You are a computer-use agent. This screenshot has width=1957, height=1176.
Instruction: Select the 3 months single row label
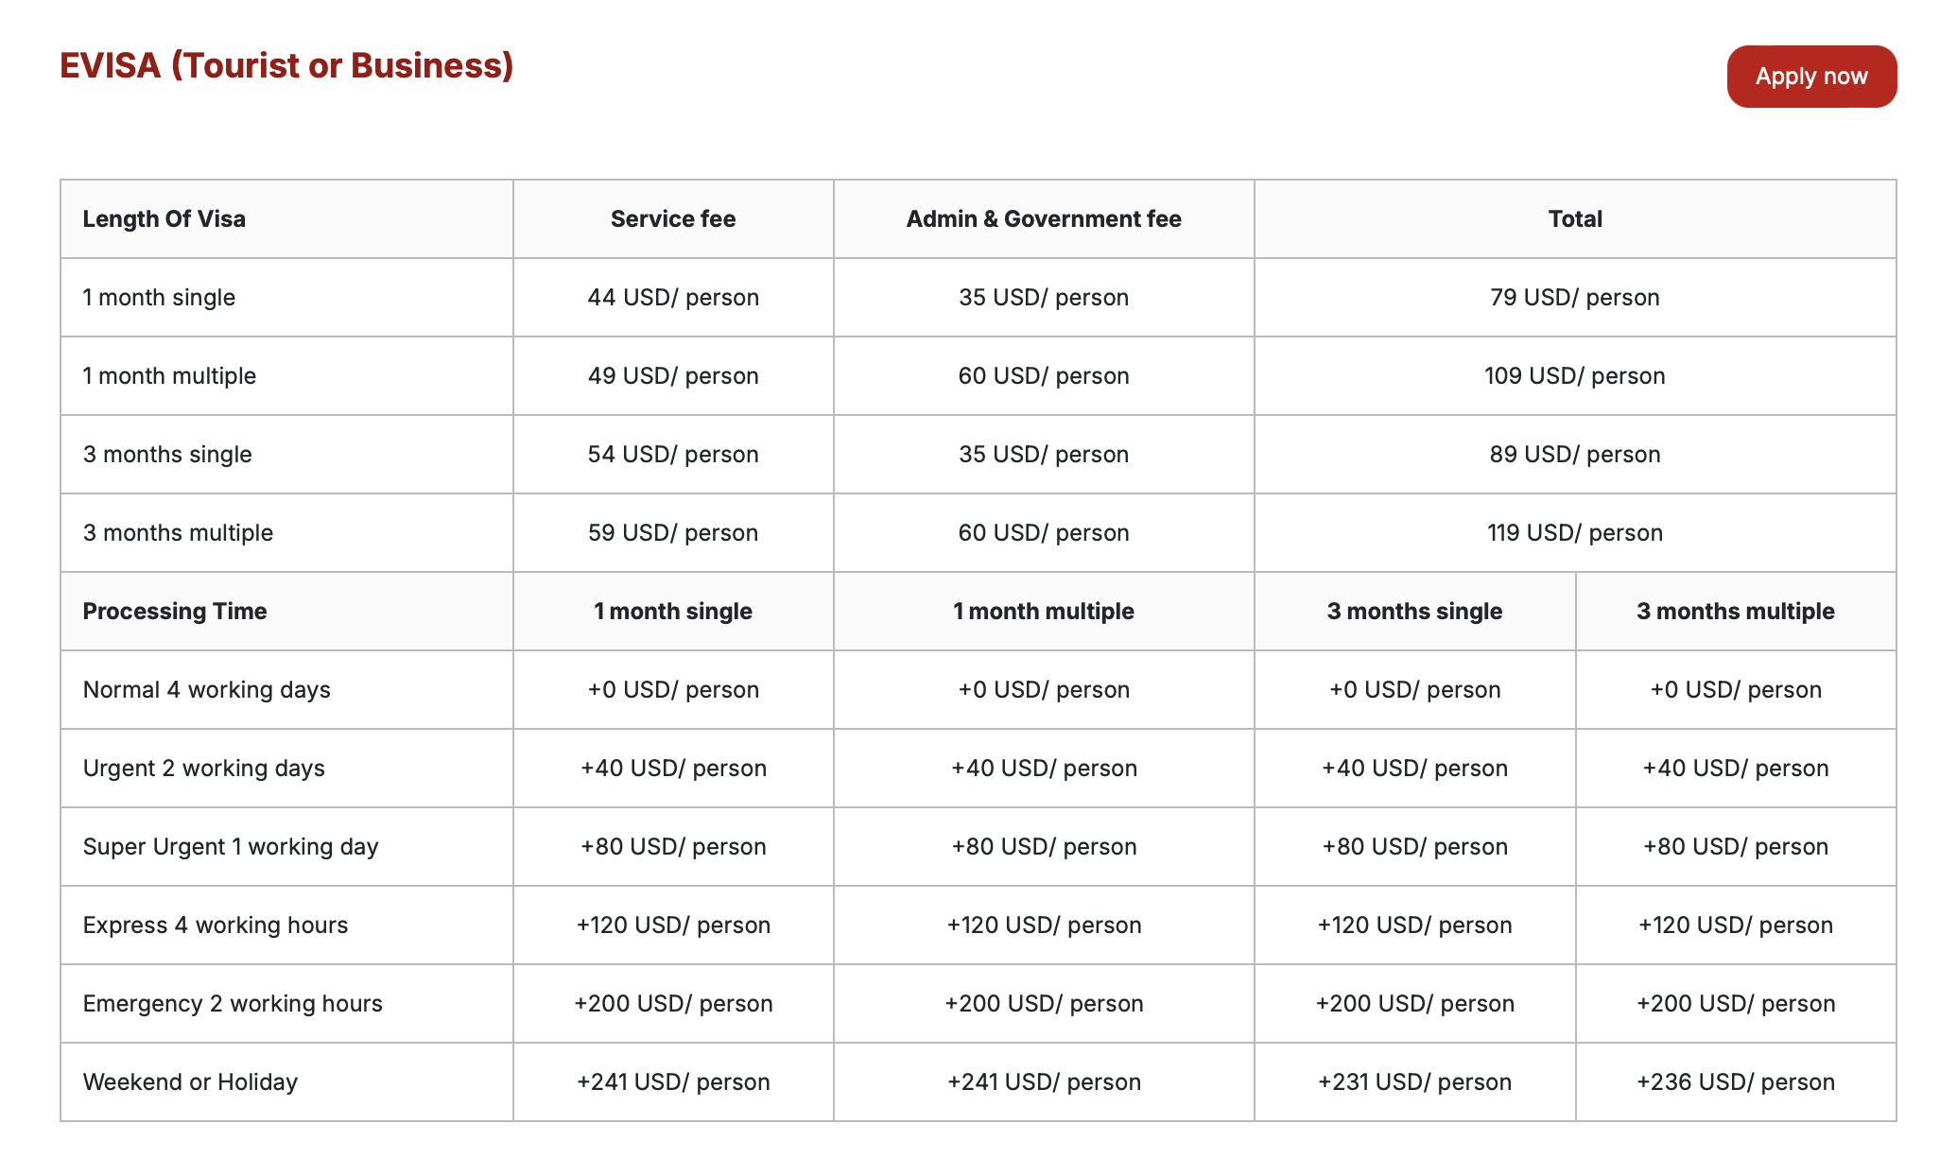167,455
